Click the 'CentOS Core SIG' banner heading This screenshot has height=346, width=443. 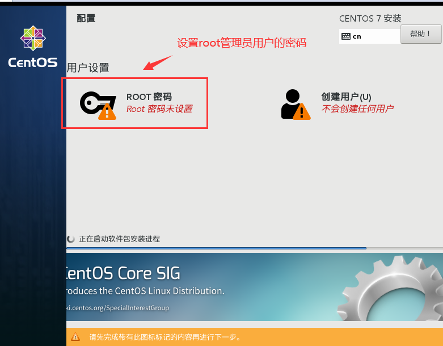click(x=123, y=273)
